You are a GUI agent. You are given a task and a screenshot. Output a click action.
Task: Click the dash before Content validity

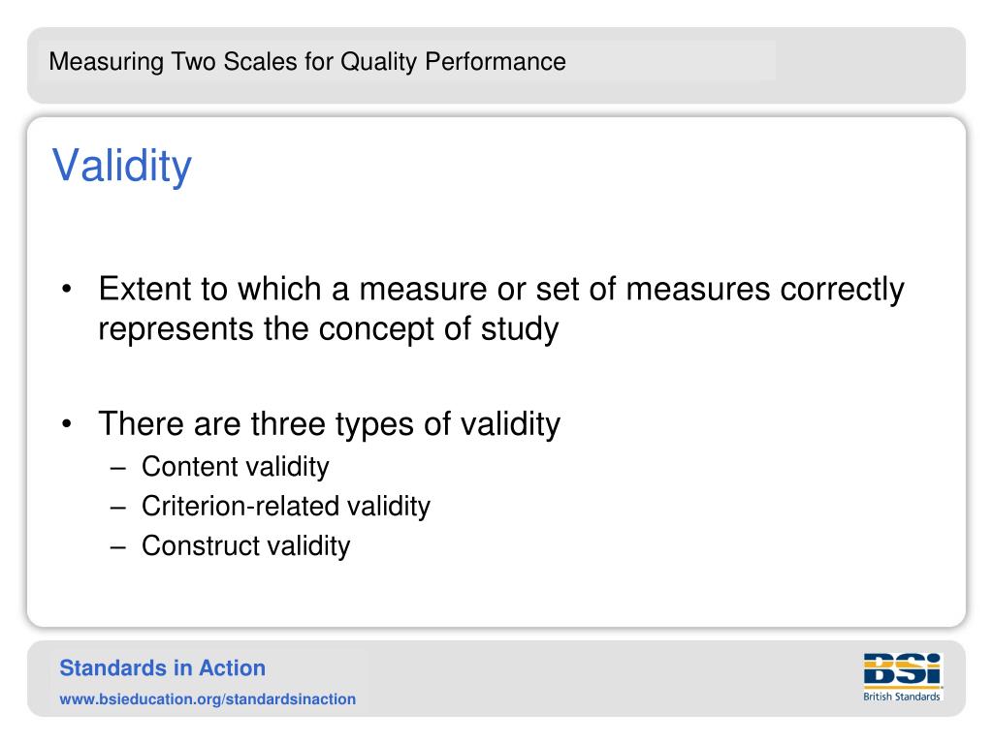[117, 469]
